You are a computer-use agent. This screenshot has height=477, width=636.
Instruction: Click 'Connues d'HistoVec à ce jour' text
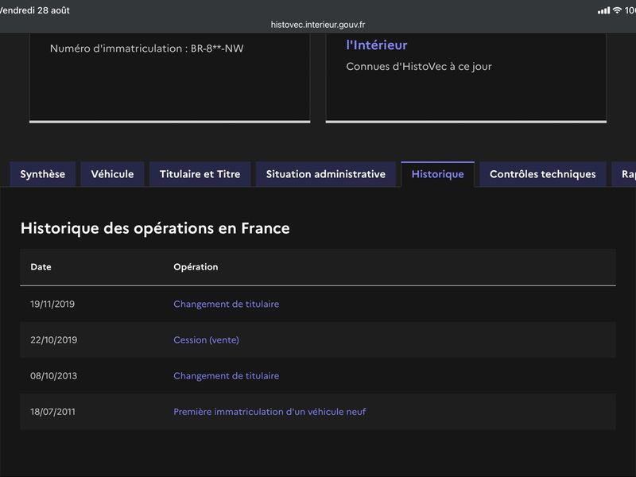point(419,67)
